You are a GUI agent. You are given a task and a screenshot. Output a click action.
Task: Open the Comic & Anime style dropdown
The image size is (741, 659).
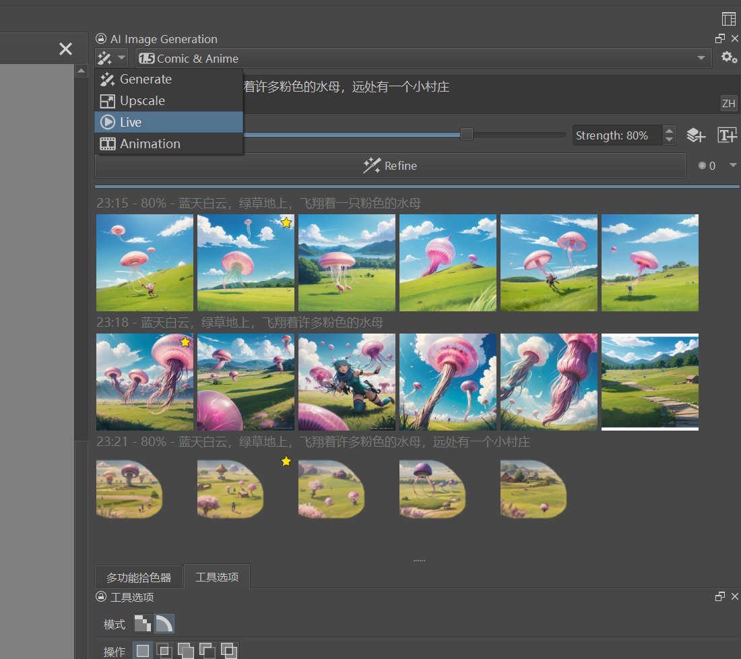(423, 59)
